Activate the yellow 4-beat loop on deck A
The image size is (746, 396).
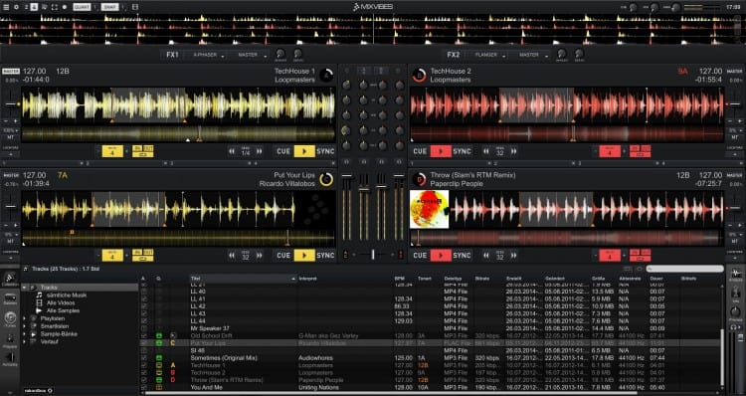(x=112, y=151)
